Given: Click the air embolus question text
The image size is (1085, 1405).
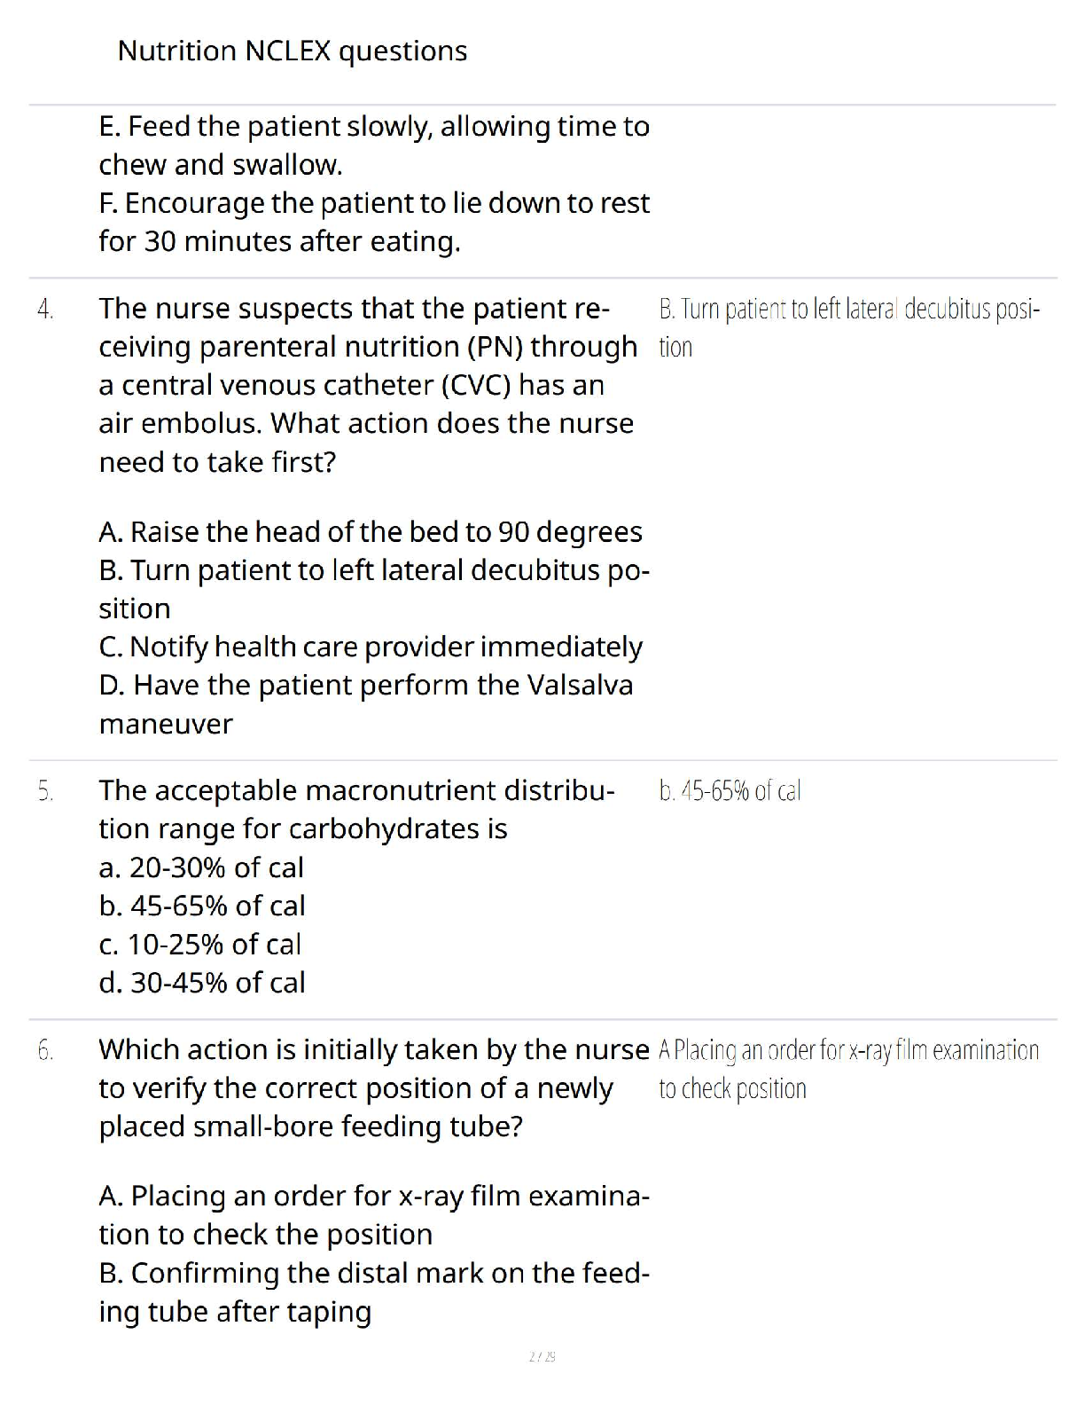Looking at the screenshot, I should pos(367,385).
